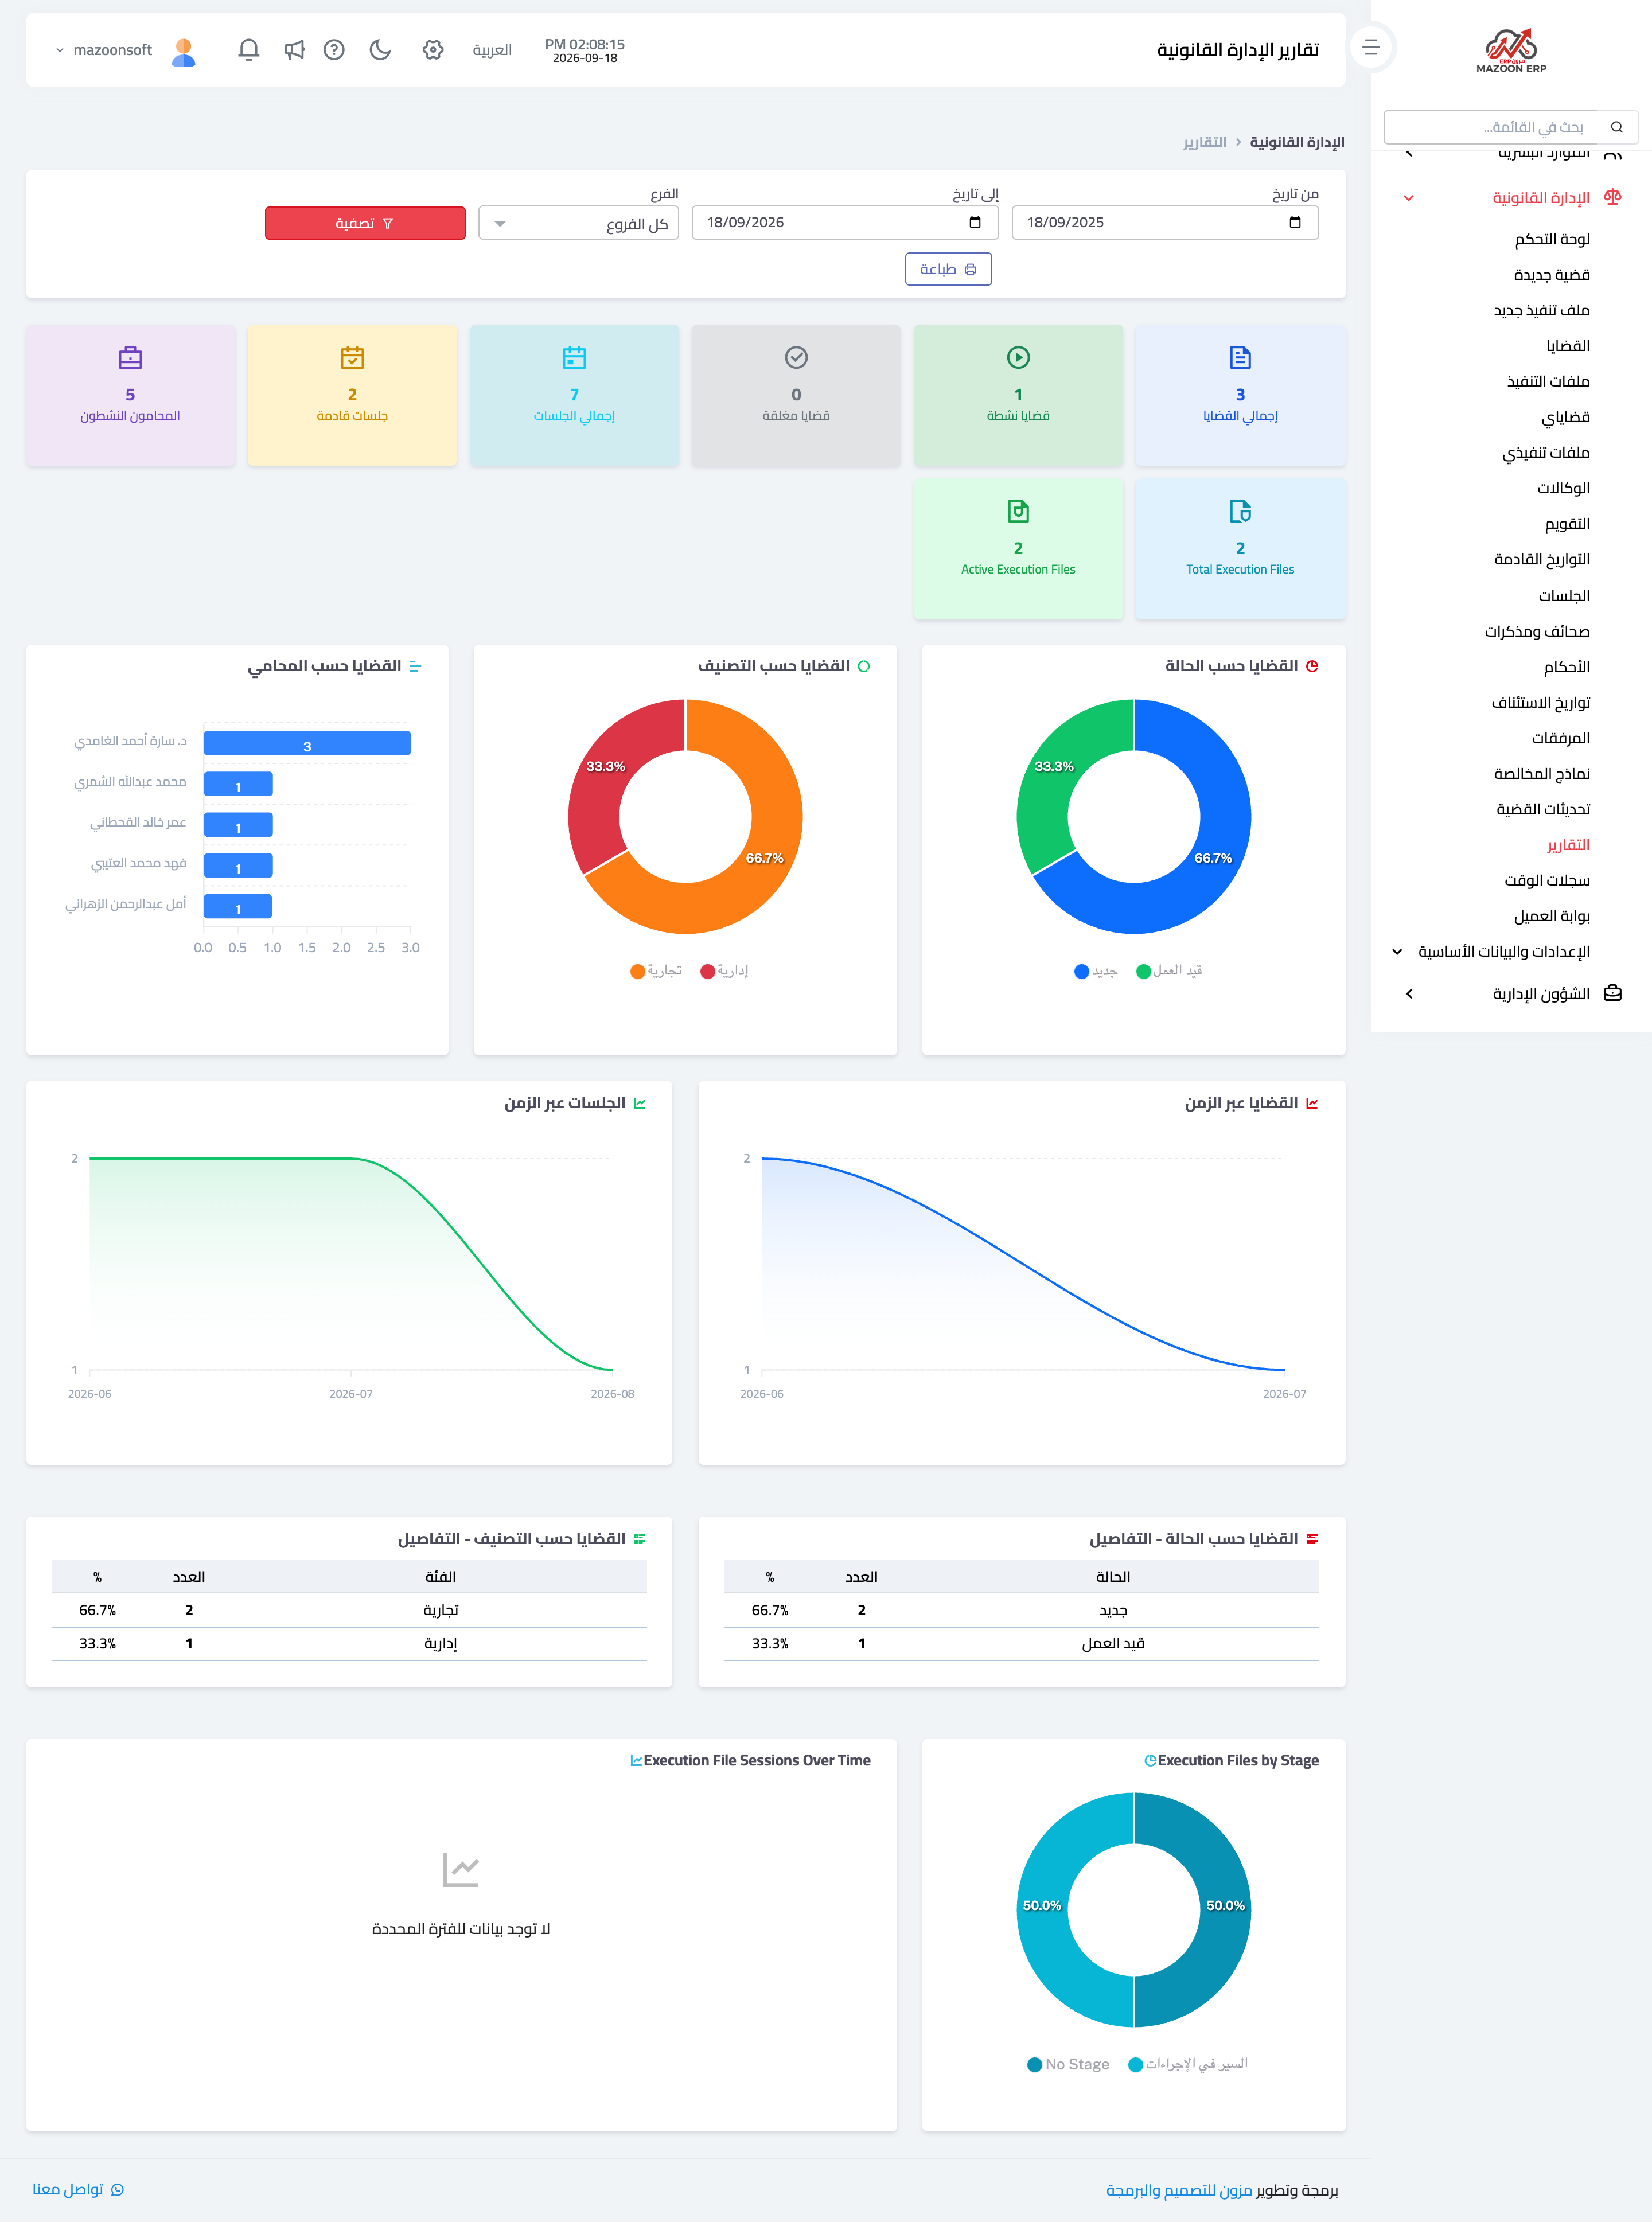Click the red تصفية filter button
Screen dimensions: 1652x2222
(x=365, y=223)
